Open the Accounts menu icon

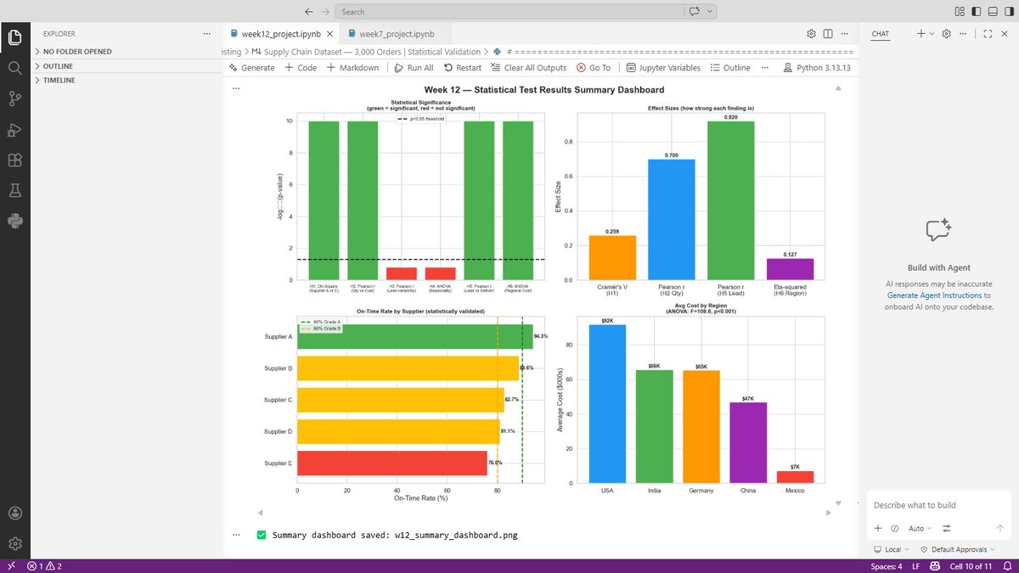(14, 513)
